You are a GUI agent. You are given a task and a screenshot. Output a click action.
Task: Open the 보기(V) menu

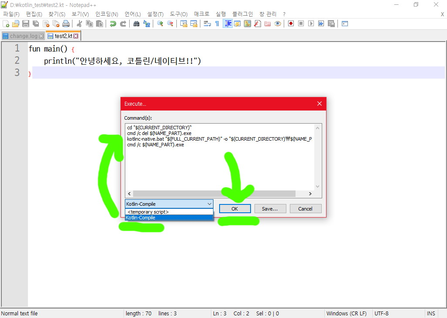[80, 14]
